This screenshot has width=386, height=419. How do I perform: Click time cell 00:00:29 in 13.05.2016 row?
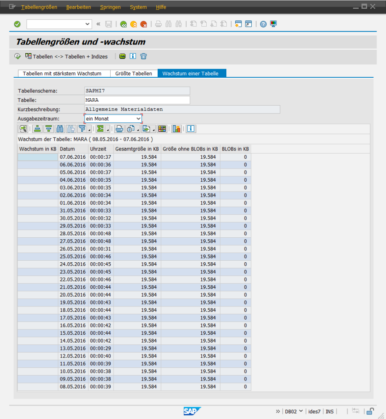(x=101, y=349)
